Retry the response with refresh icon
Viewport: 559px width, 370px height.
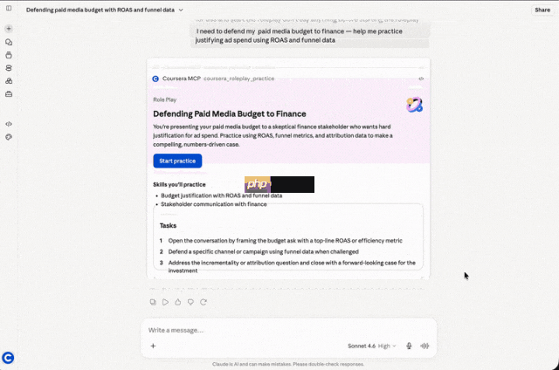point(204,302)
